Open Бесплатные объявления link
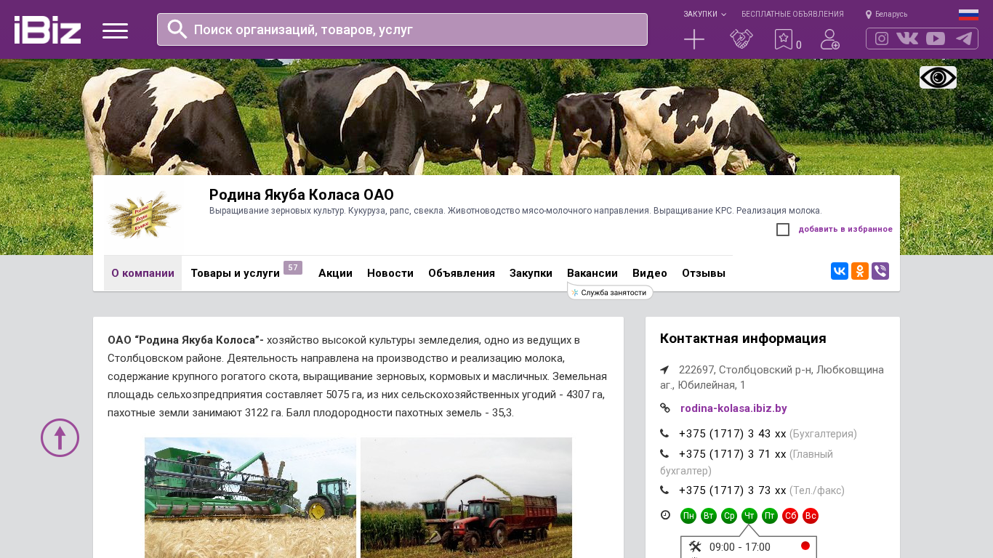993x558 pixels. [792, 14]
